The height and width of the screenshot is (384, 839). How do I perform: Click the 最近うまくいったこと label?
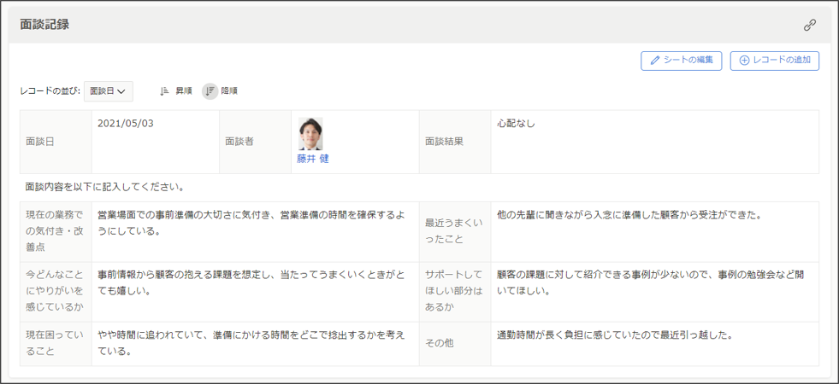click(x=454, y=231)
